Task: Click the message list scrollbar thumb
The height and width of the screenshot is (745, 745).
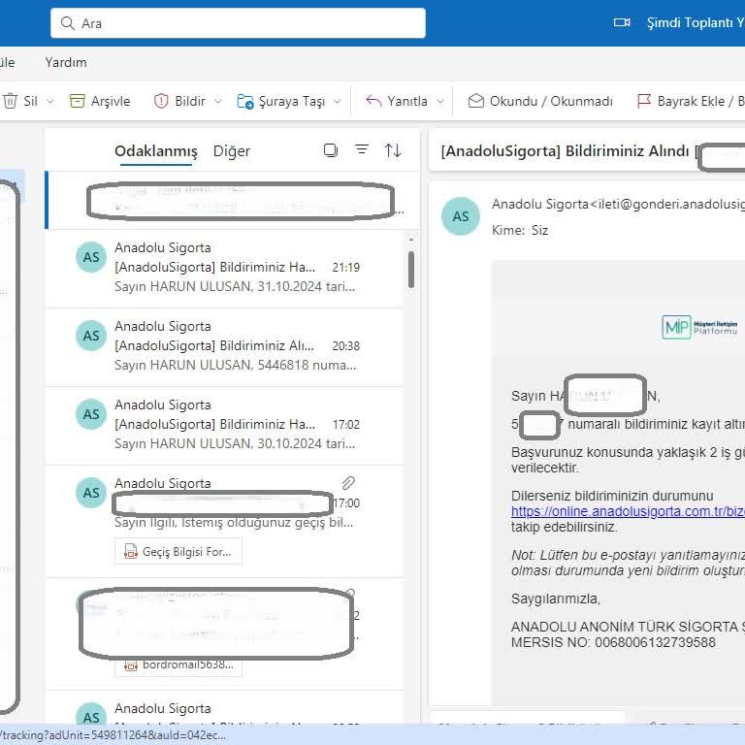Action: (411, 270)
